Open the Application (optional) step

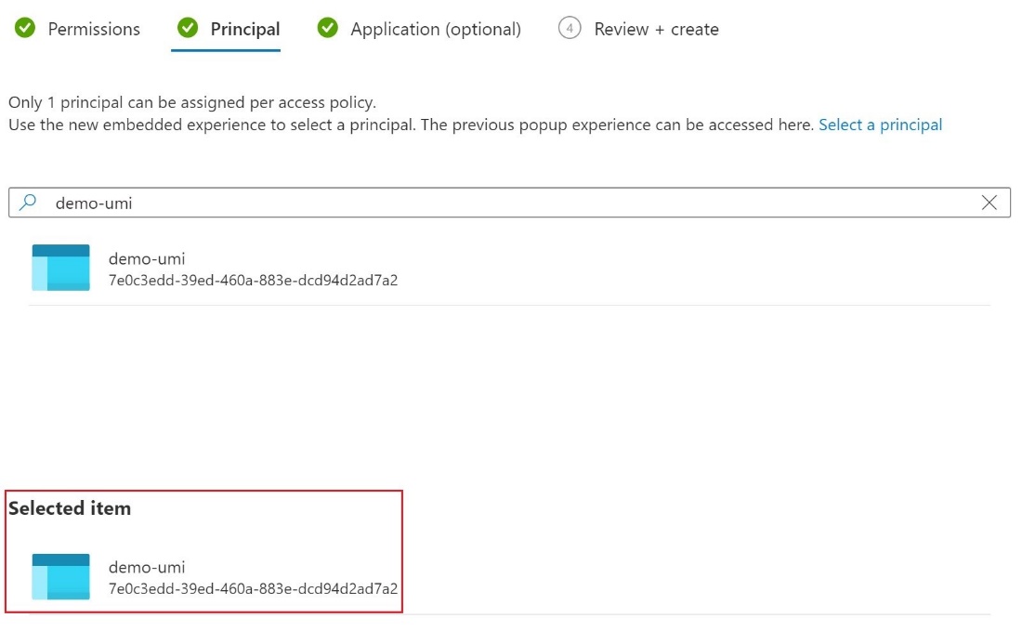(x=437, y=29)
